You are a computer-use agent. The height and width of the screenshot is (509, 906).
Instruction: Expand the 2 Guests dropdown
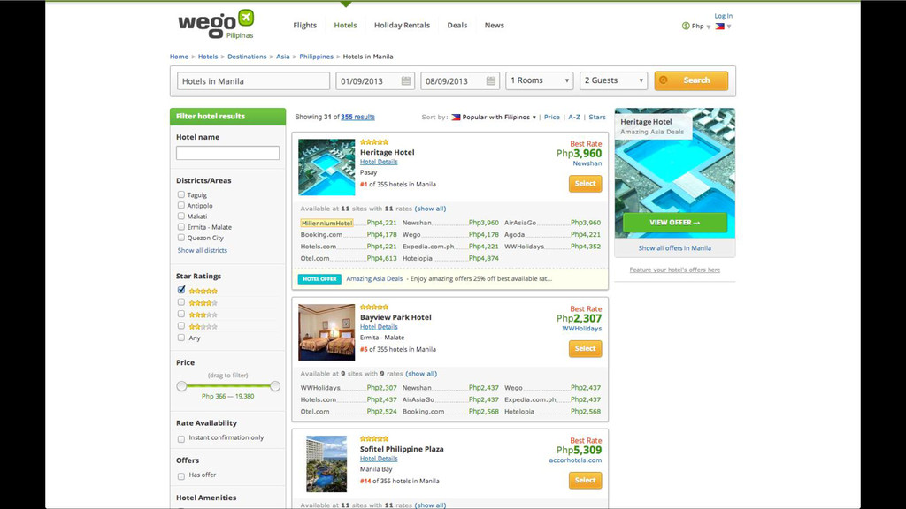[x=614, y=80]
